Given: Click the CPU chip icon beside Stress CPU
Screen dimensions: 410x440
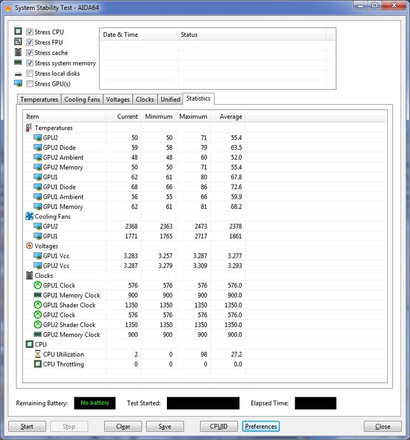Looking at the screenshot, I should tap(18, 31).
